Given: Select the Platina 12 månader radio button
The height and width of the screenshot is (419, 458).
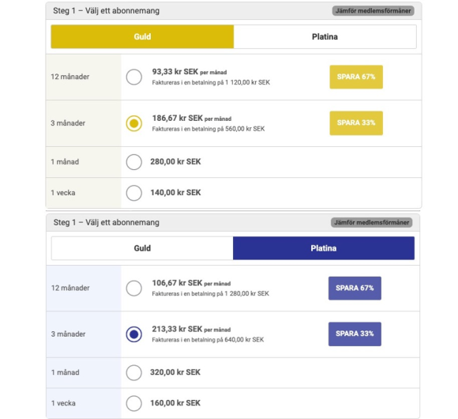Looking at the screenshot, I should 133,288.
